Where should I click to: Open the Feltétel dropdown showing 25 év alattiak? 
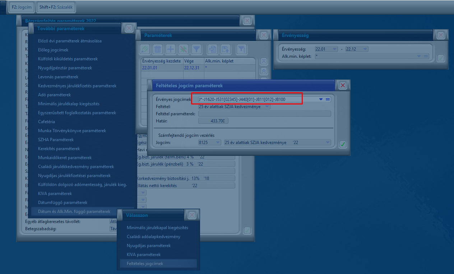267,107
